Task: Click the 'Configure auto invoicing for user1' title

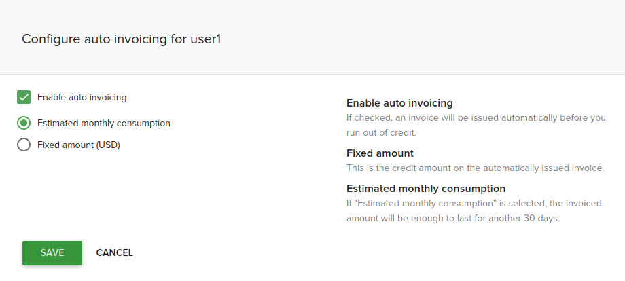Action: (x=122, y=39)
